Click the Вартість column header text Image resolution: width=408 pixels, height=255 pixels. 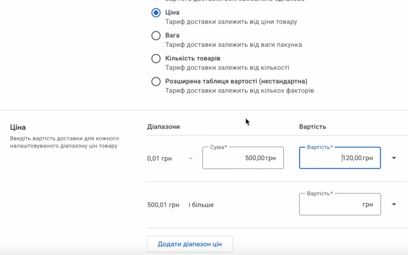coord(312,127)
